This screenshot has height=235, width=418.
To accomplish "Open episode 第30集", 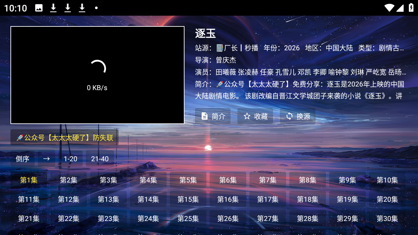I will [387, 218].
